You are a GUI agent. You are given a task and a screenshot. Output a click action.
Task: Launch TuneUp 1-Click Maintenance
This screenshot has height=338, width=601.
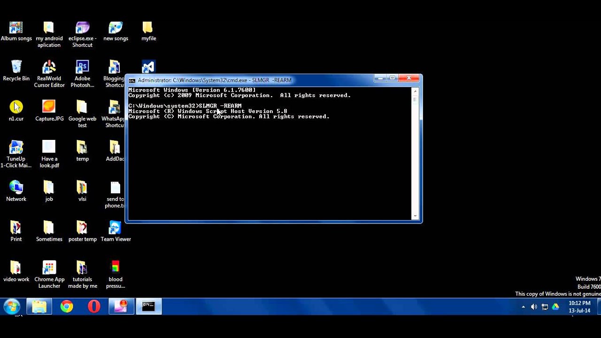click(x=16, y=154)
